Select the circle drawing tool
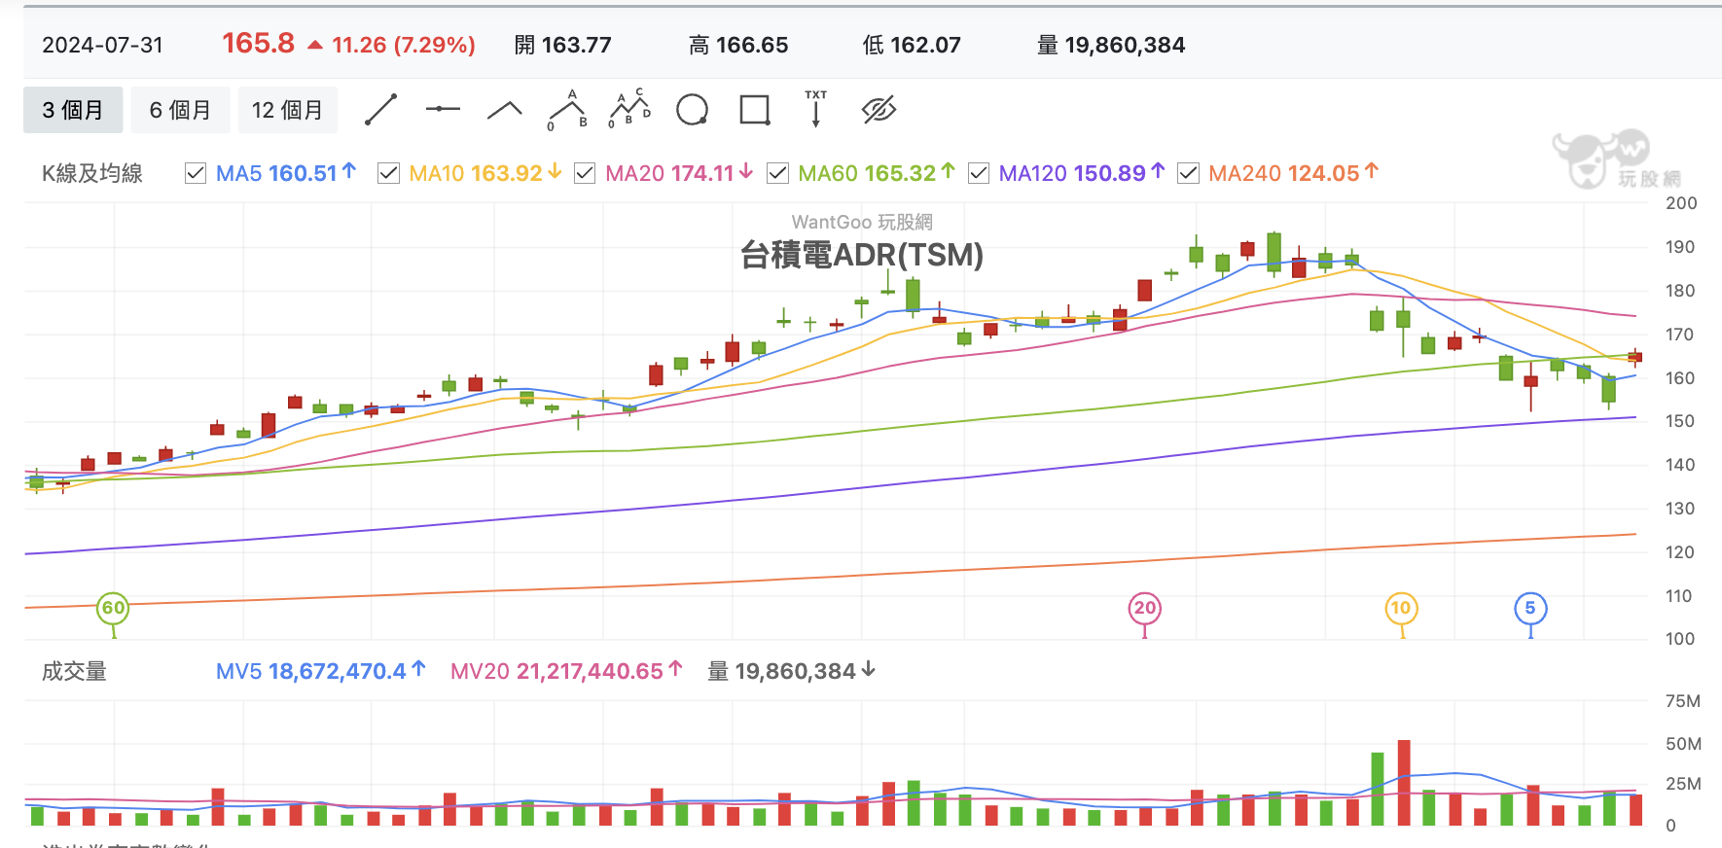Image resolution: width=1722 pixels, height=848 pixels. 692,110
